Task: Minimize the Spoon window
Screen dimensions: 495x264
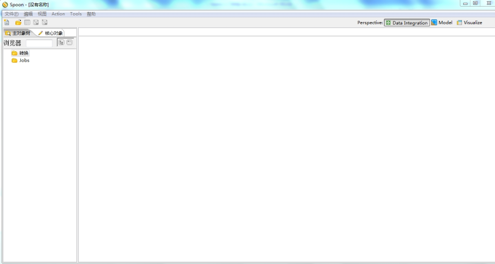Action: coord(465,3)
